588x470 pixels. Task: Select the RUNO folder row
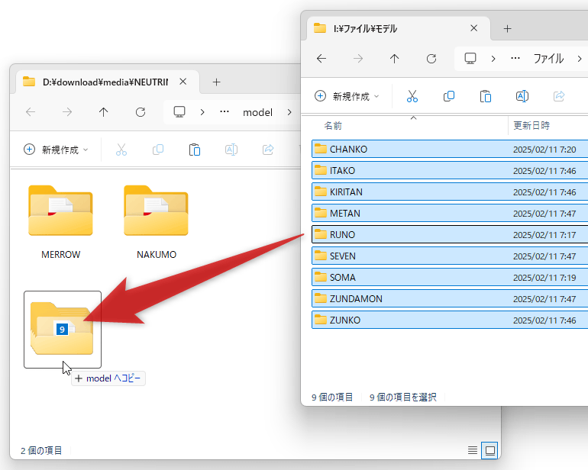pos(450,235)
